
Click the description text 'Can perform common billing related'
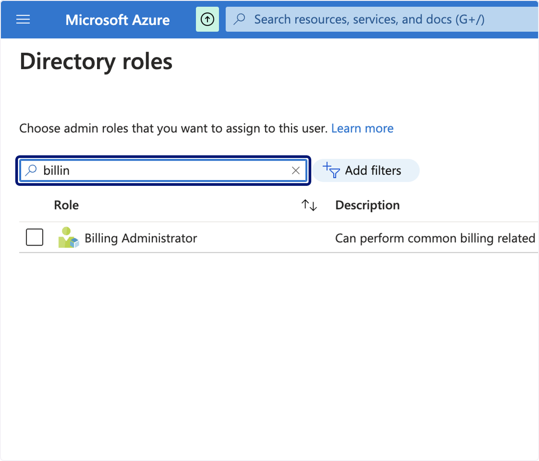point(435,238)
